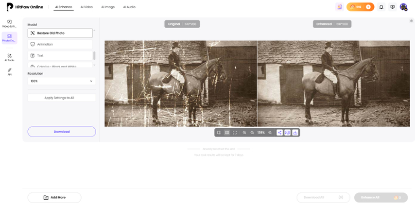415x206 pixels.
Task: Open the Resolution 100% dropdown
Action: 62,81
